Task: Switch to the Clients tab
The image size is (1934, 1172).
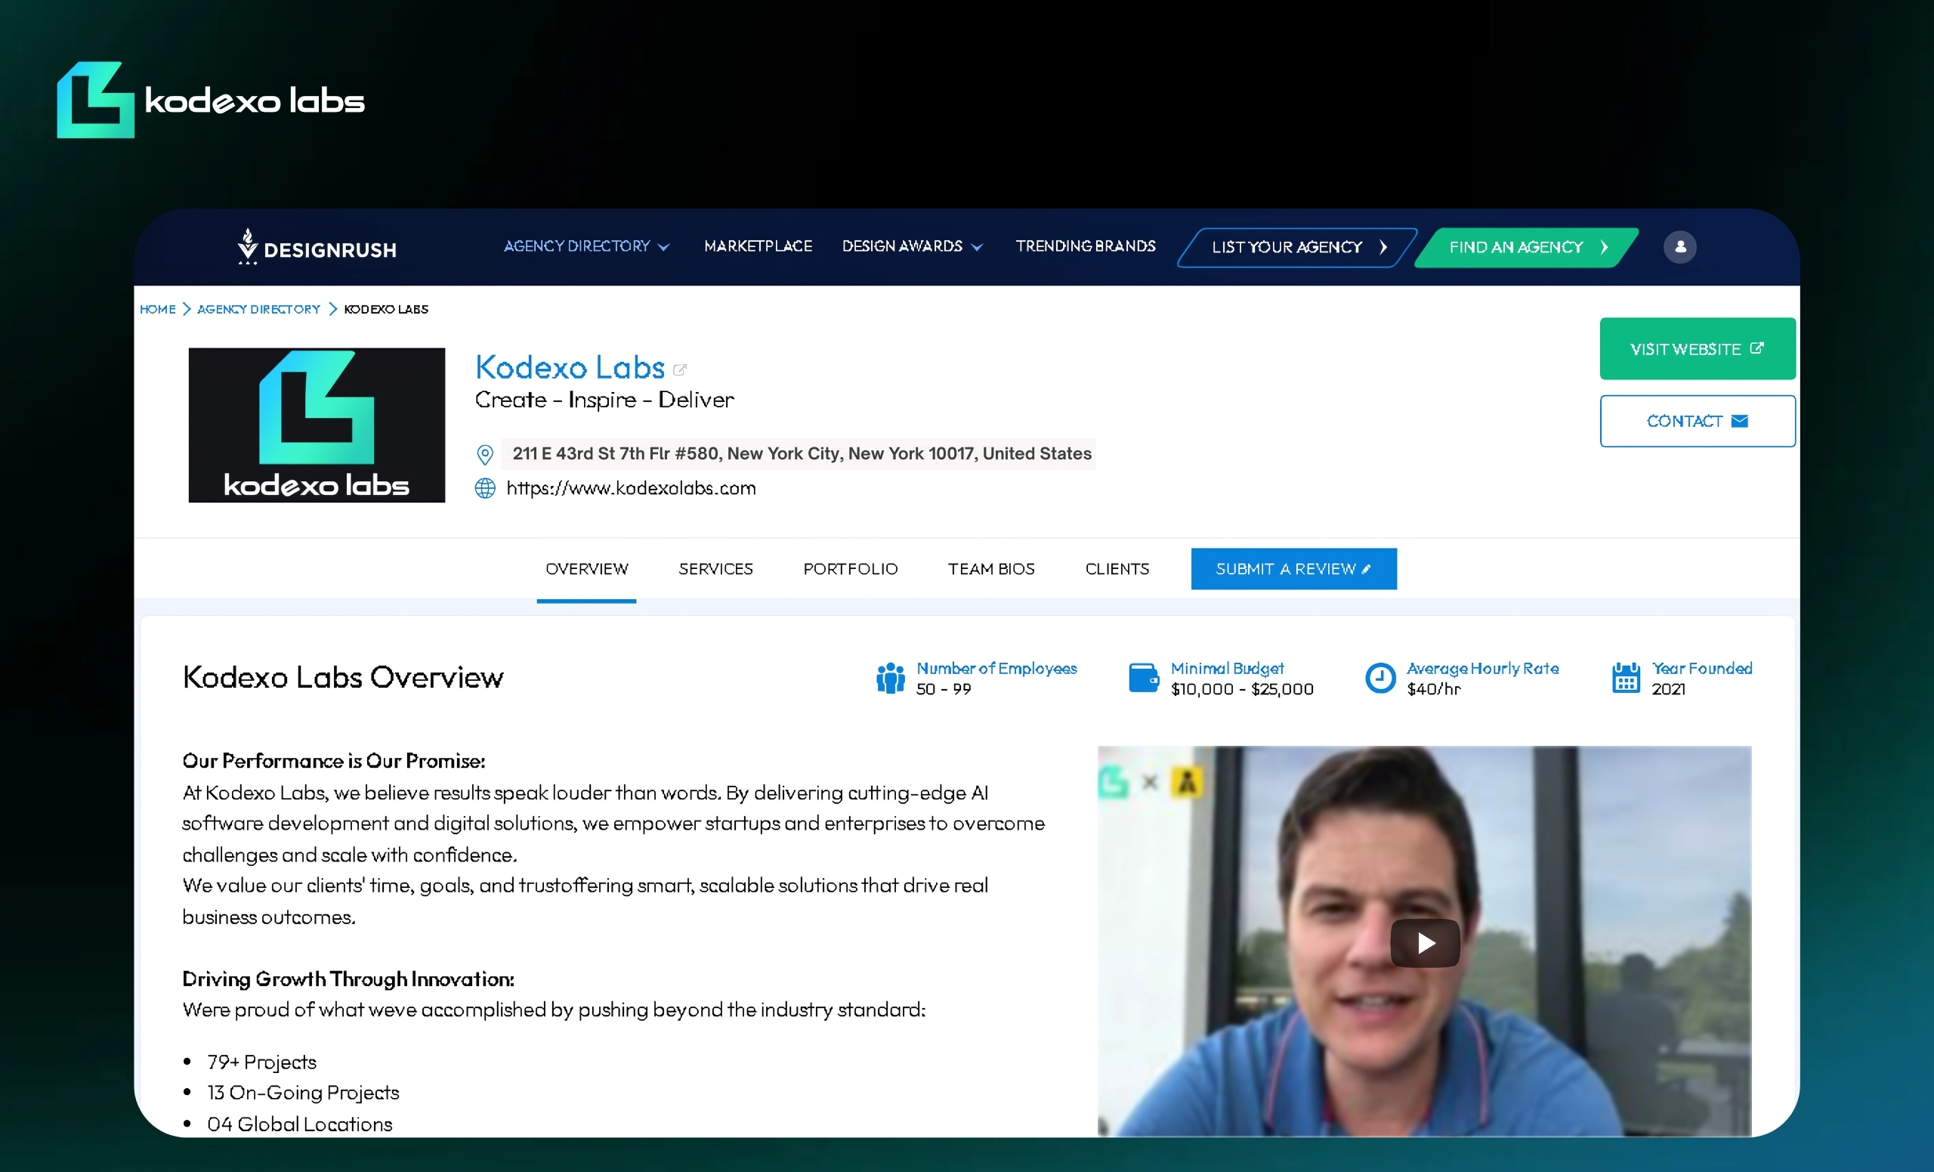Action: tap(1117, 569)
